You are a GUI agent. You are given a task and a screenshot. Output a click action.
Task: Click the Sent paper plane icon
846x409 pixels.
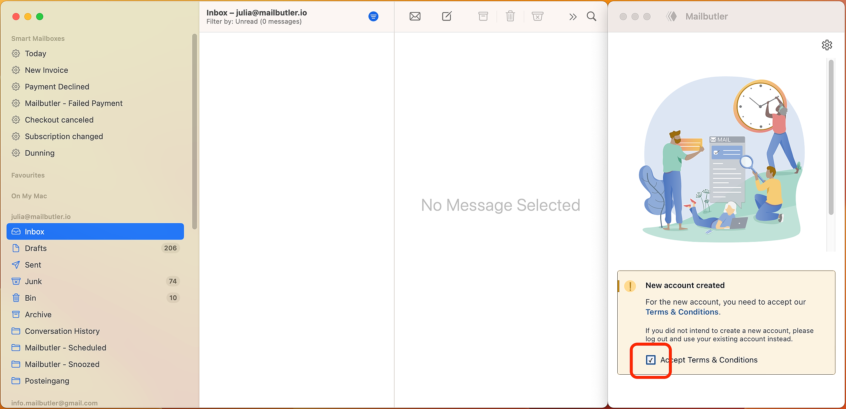16,265
